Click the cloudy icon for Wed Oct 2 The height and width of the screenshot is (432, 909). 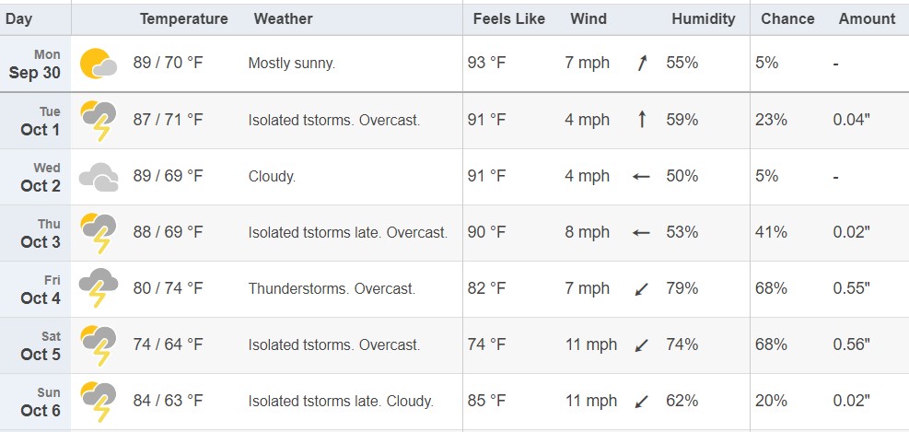[x=99, y=177]
